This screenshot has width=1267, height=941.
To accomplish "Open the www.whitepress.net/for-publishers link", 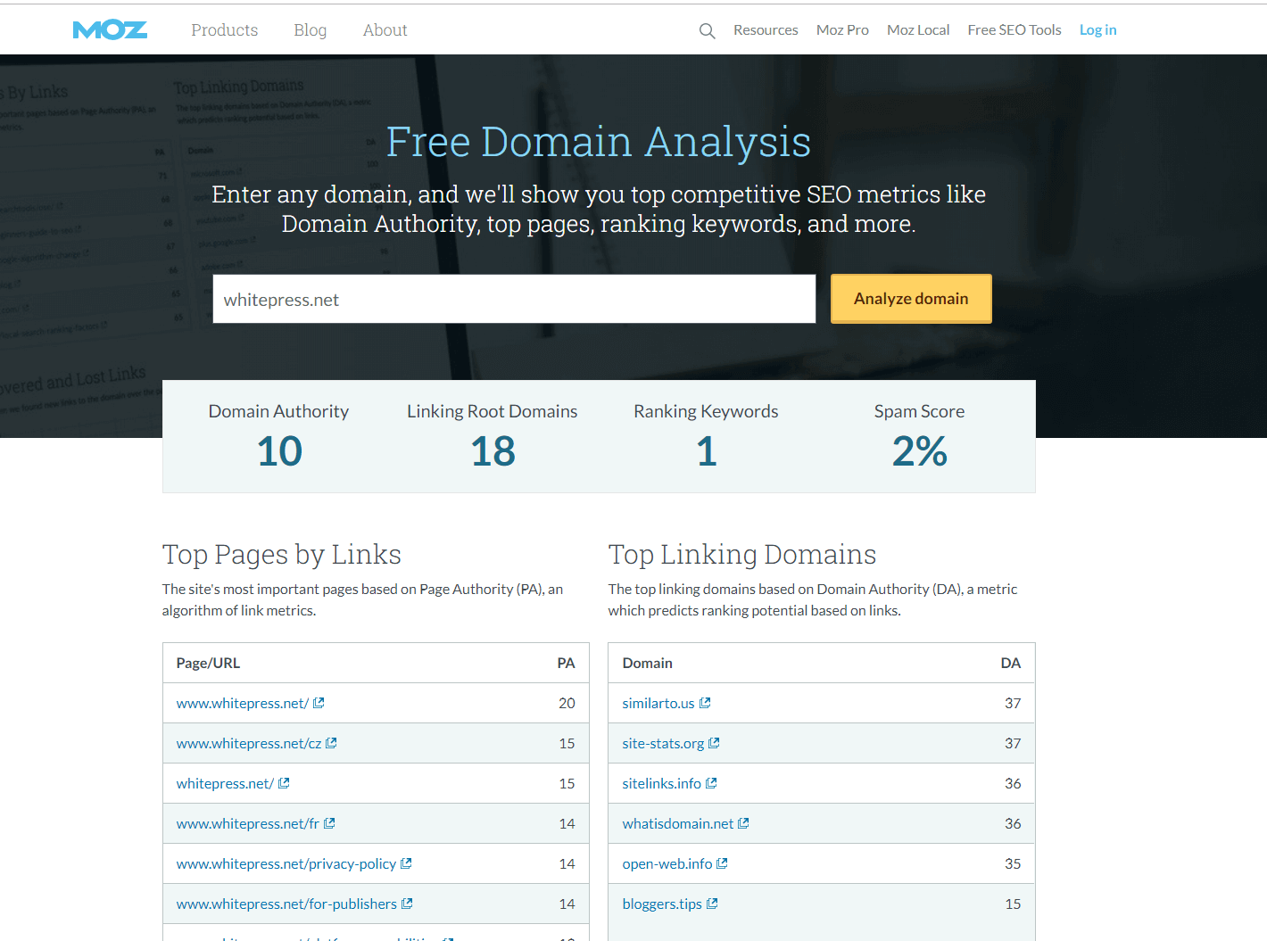I will coord(286,904).
